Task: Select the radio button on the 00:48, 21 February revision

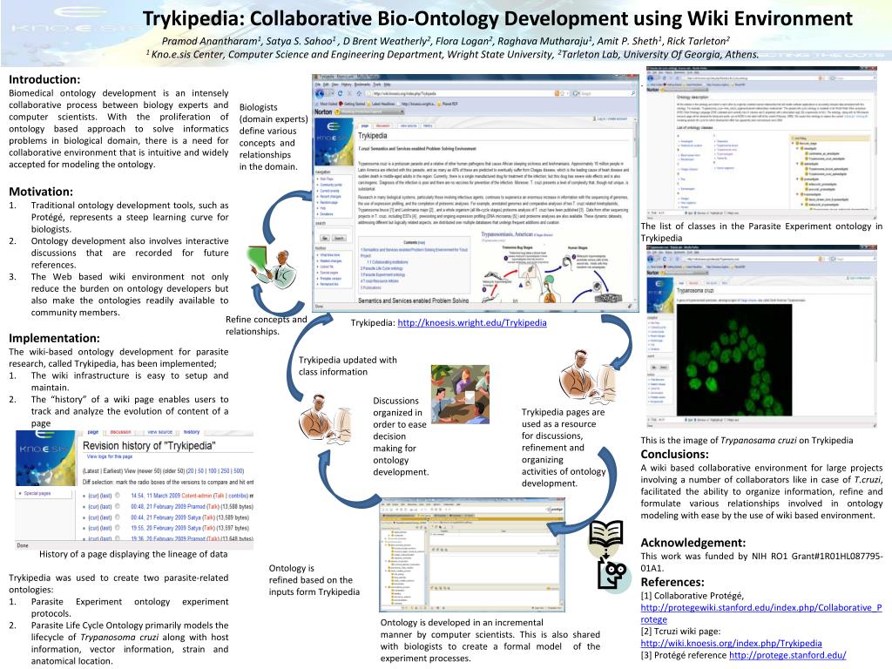Action: pos(118,506)
